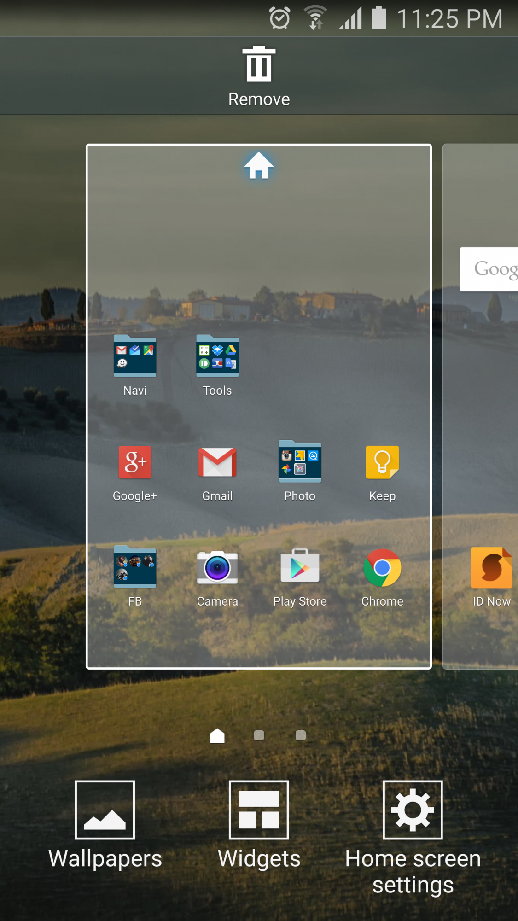Viewport: 518px width, 921px height.
Task: Tap the Wi-Fi status icon
Action: coord(315,18)
